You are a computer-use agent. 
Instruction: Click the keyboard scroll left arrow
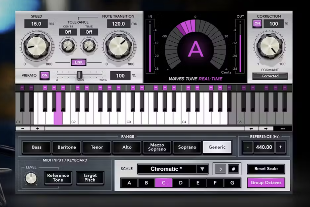tap(251, 128)
